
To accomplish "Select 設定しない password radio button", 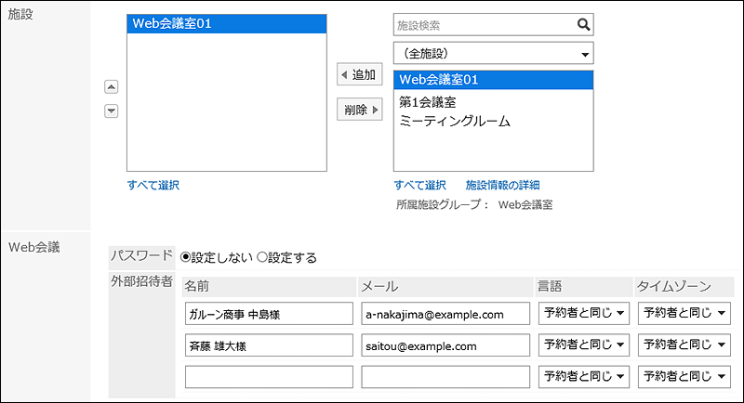I will pos(185,257).
